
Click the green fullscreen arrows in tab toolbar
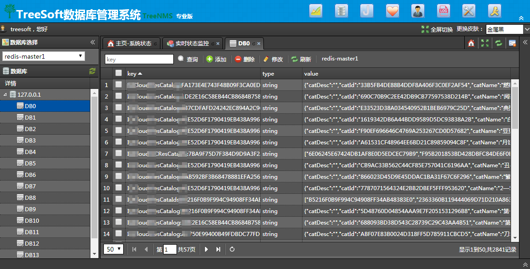pos(484,43)
